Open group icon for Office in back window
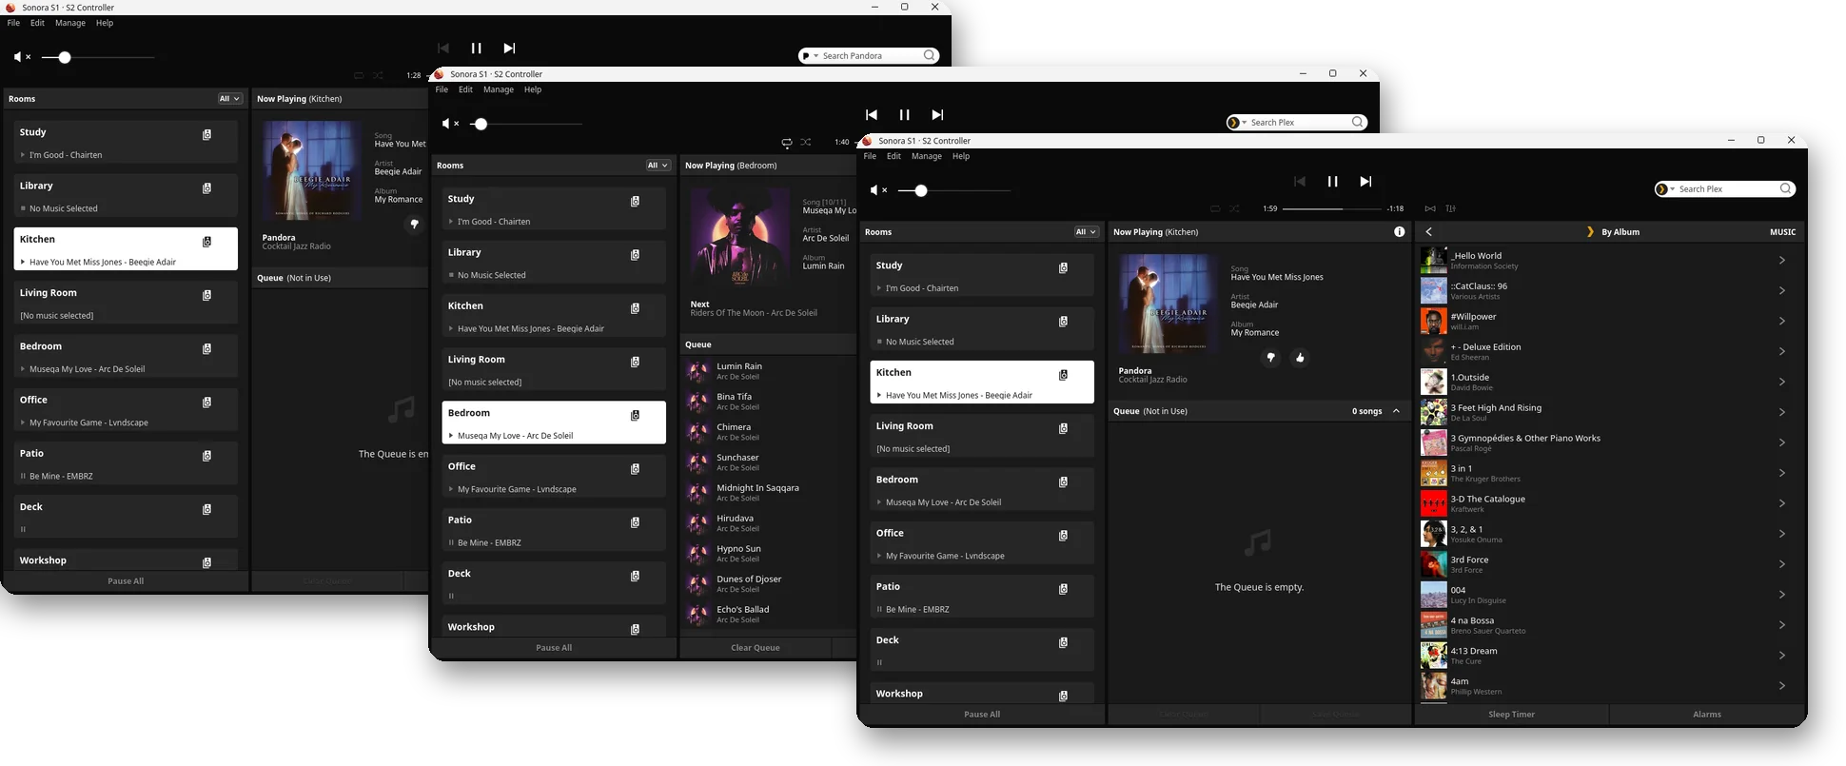The height and width of the screenshot is (766, 1846). tap(206, 403)
